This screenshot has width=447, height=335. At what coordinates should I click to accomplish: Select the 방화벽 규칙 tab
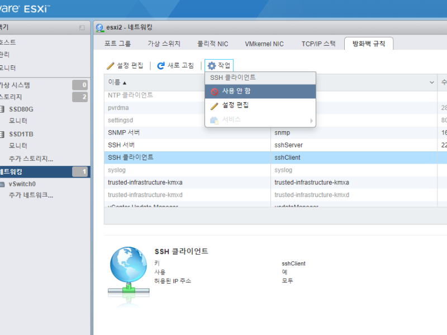tap(369, 44)
